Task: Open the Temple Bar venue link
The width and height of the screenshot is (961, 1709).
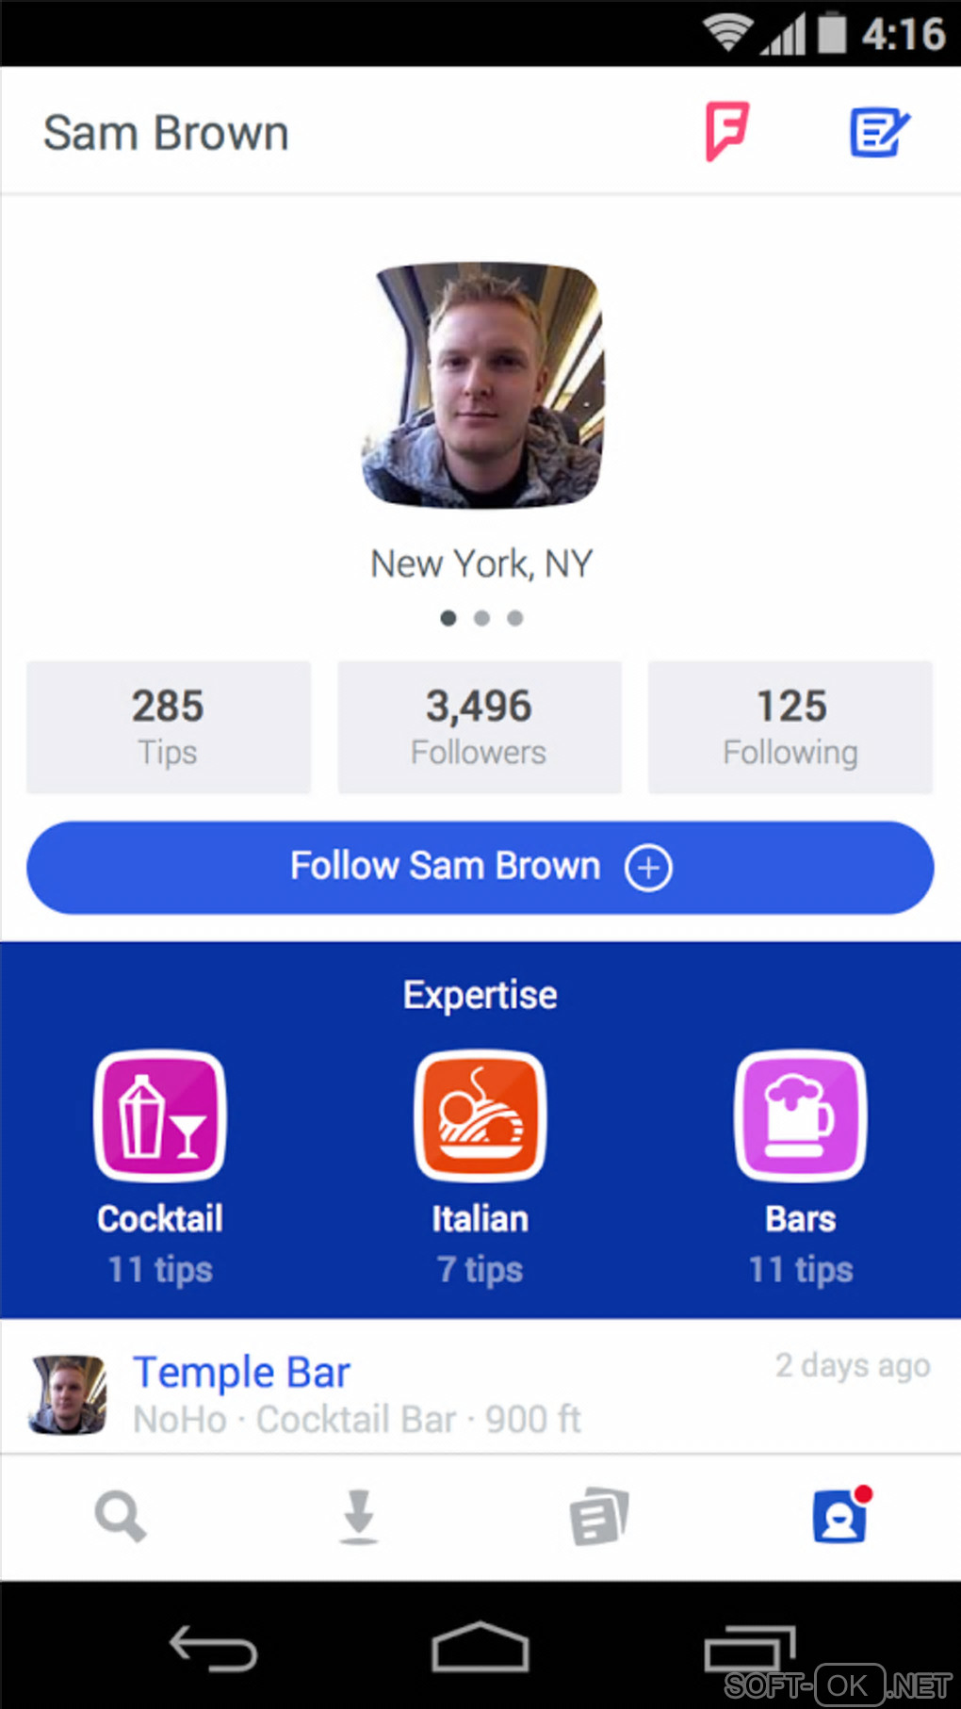Action: tap(241, 1373)
